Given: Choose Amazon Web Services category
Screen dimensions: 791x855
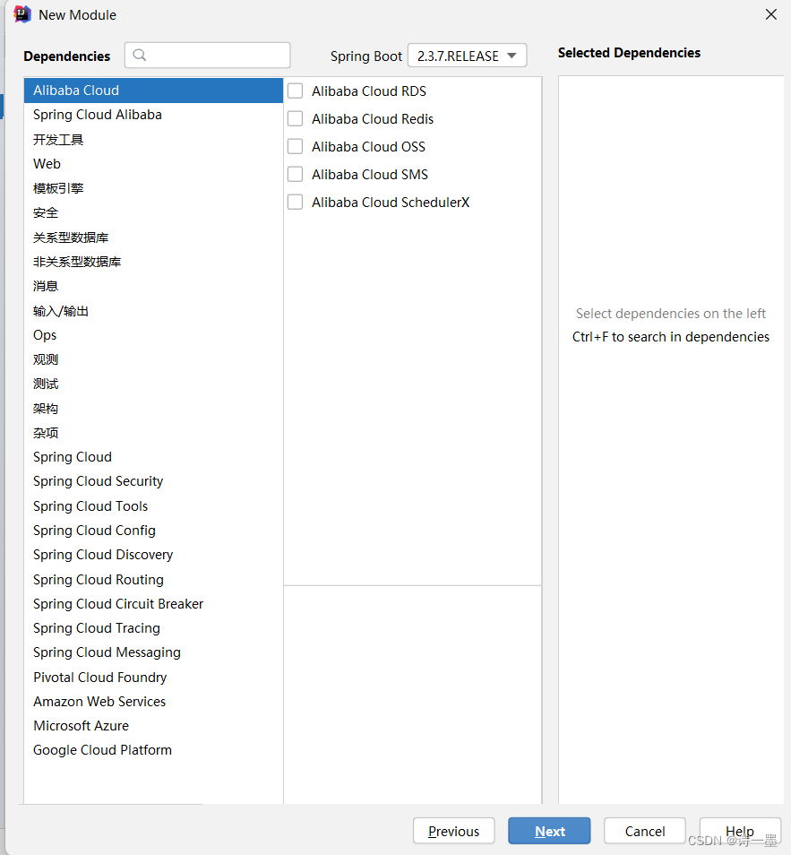Looking at the screenshot, I should [153, 702].
